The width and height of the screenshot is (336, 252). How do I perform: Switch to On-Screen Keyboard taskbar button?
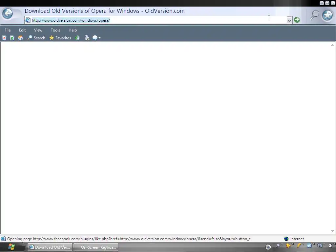pos(96,247)
